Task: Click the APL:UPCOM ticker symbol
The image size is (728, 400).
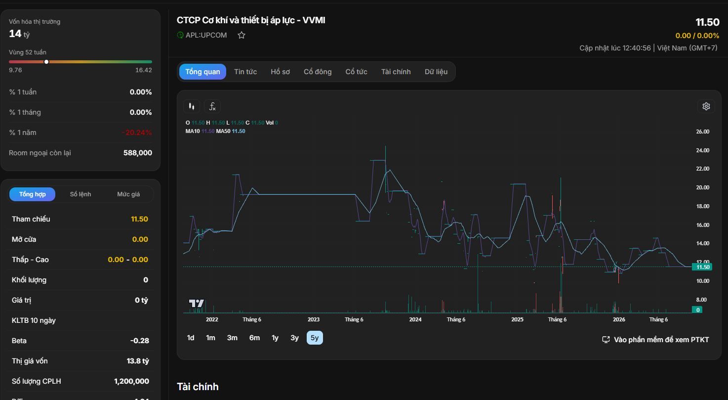Action: pyautogui.click(x=206, y=35)
